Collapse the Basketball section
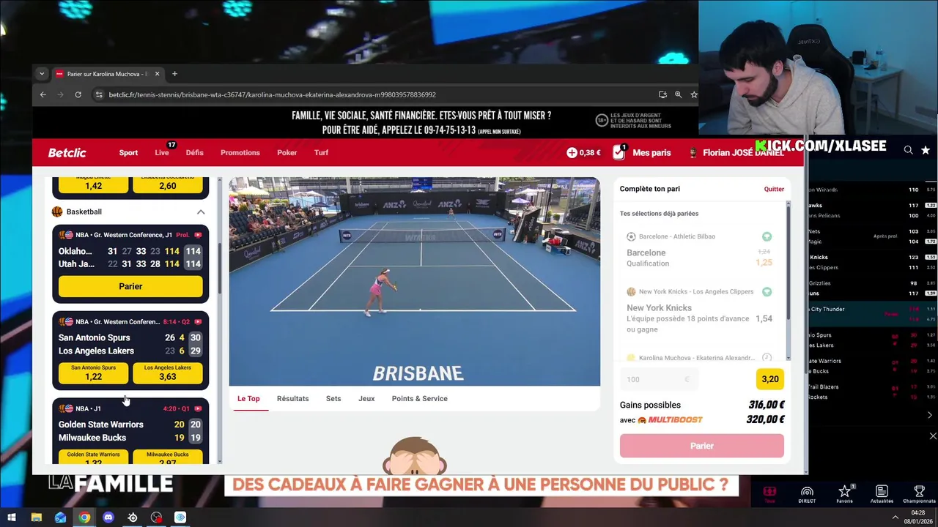The height and width of the screenshot is (527, 938). tap(201, 212)
